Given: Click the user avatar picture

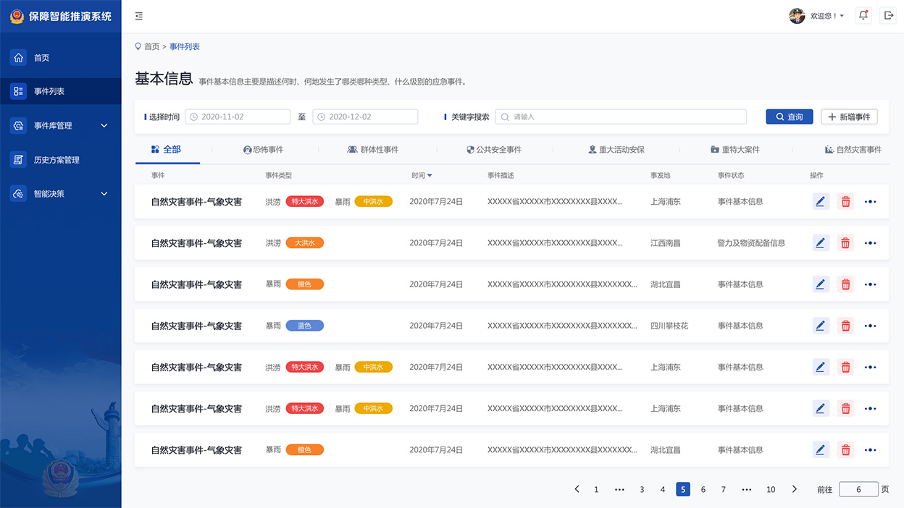Looking at the screenshot, I should 797,16.
